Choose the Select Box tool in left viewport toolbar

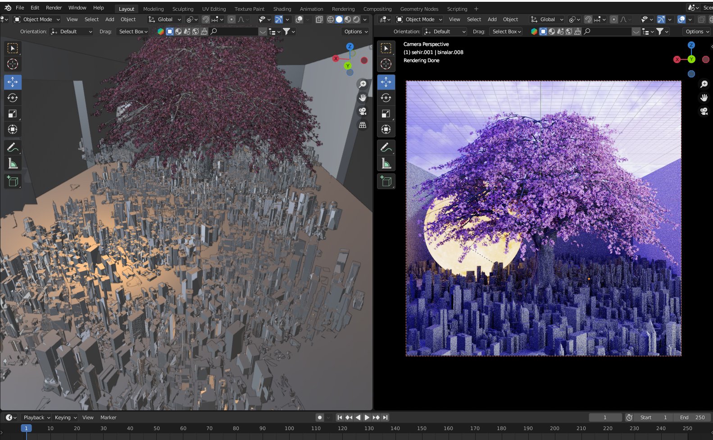tap(13, 48)
